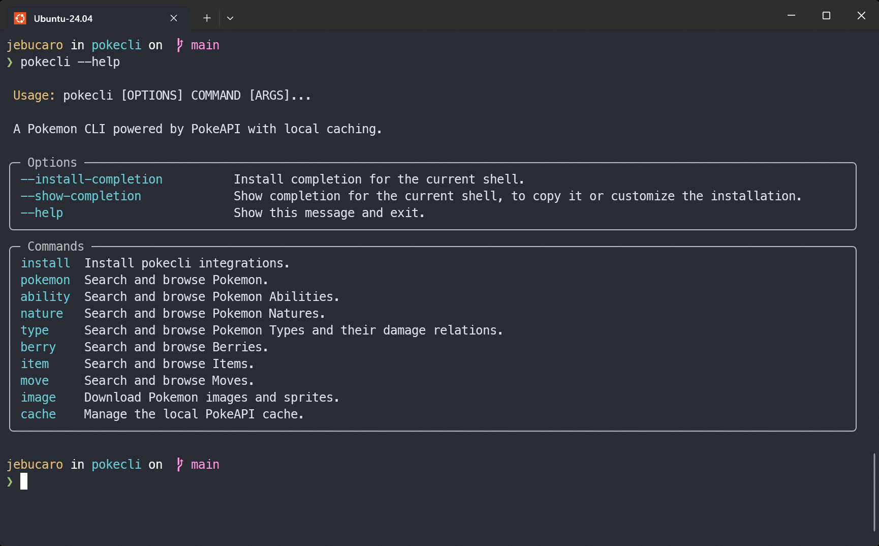Screen dimensions: 879x546
Task: Click the 'nature' command name
Action: coord(42,314)
